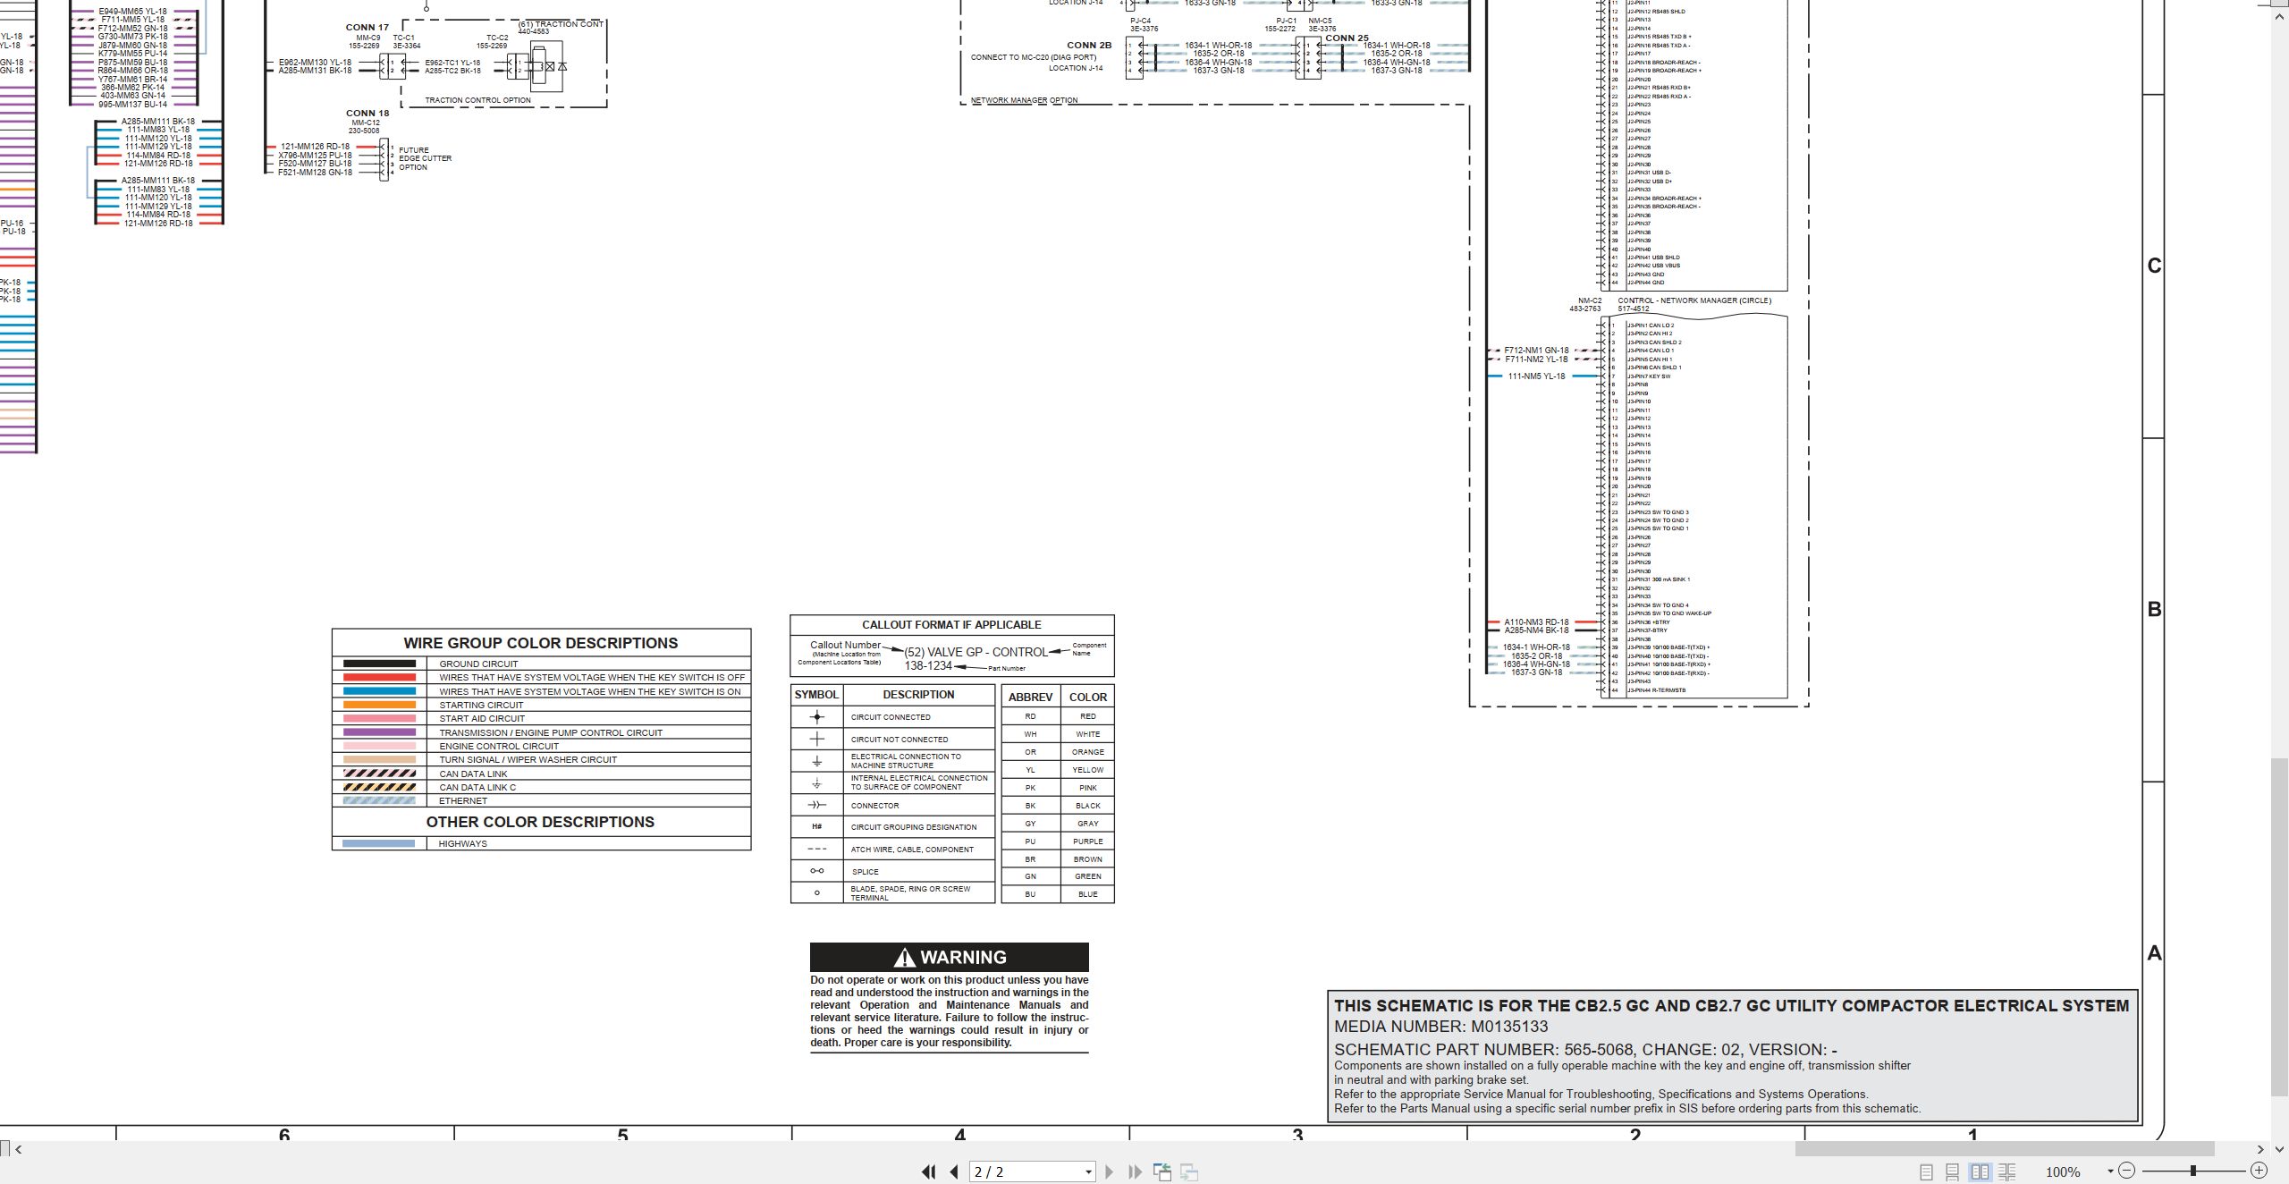
Task: Jump to the last page
Action: tap(1136, 1171)
